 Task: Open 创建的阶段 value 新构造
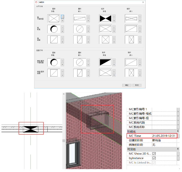point(156,140)
